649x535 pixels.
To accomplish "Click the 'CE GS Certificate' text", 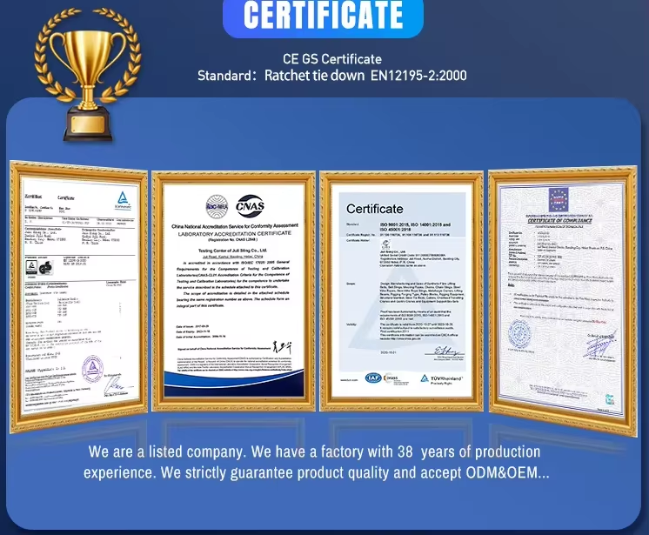I will (x=332, y=59).
